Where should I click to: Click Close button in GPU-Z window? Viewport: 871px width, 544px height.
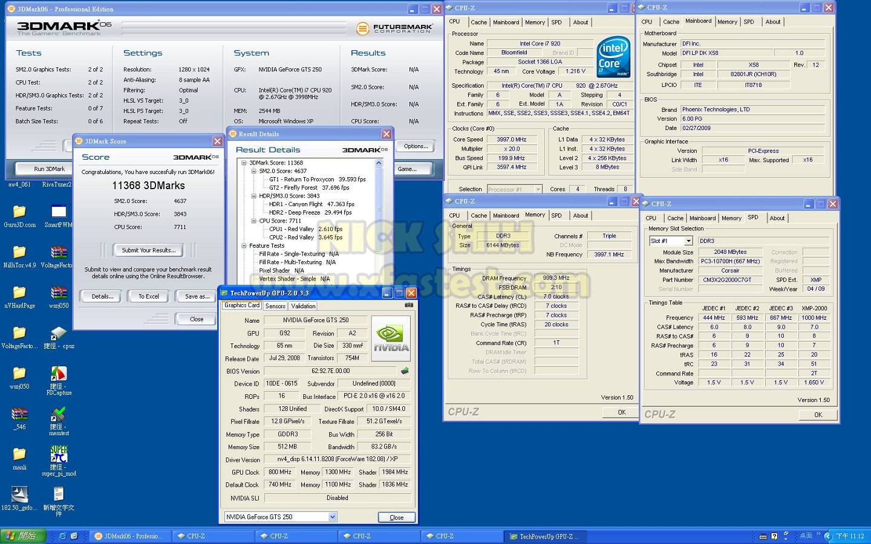click(396, 517)
